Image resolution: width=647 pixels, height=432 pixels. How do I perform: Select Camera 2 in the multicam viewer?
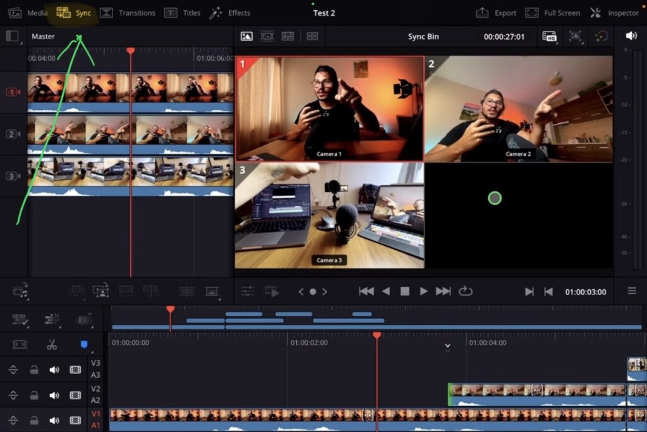[x=518, y=107]
